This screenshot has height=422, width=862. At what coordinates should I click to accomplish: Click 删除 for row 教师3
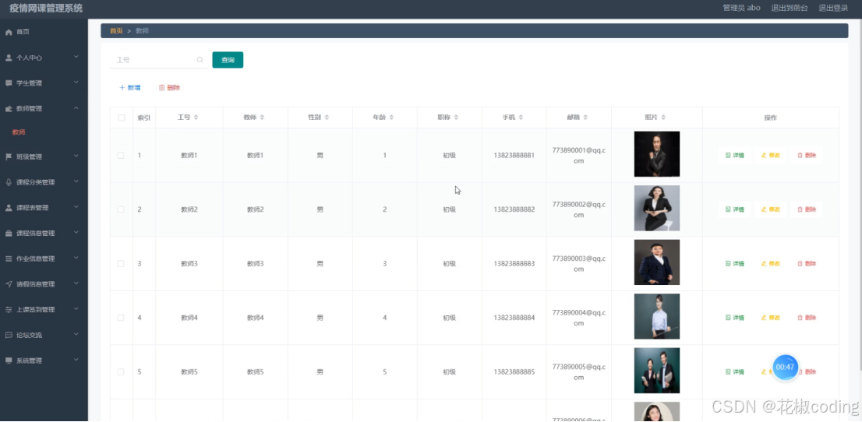tap(807, 264)
